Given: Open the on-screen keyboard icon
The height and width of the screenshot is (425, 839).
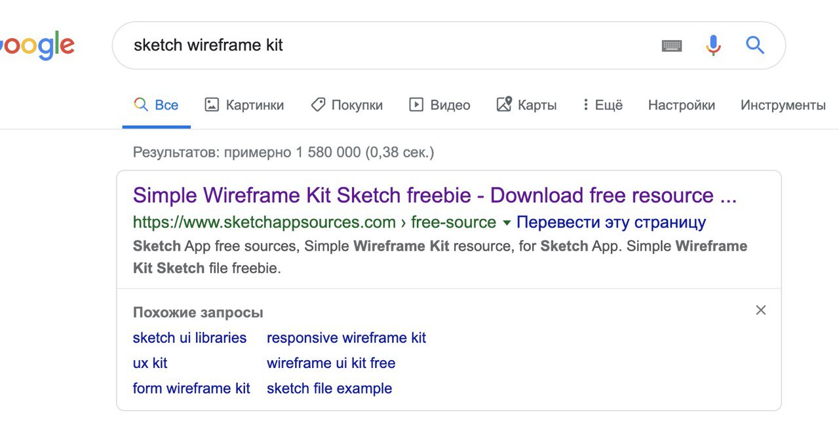Looking at the screenshot, I should tap(672, 46).
